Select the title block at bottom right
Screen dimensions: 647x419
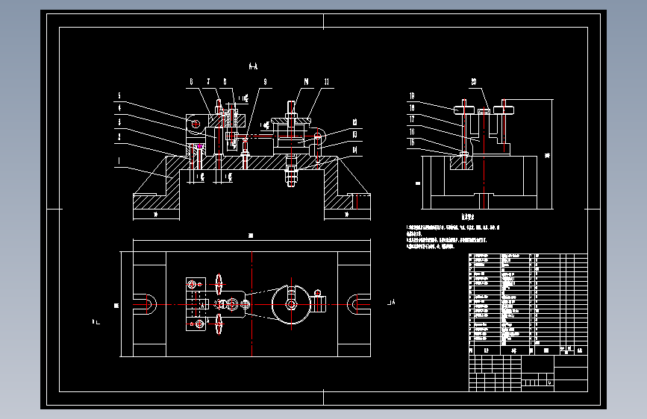click(528, 374)
